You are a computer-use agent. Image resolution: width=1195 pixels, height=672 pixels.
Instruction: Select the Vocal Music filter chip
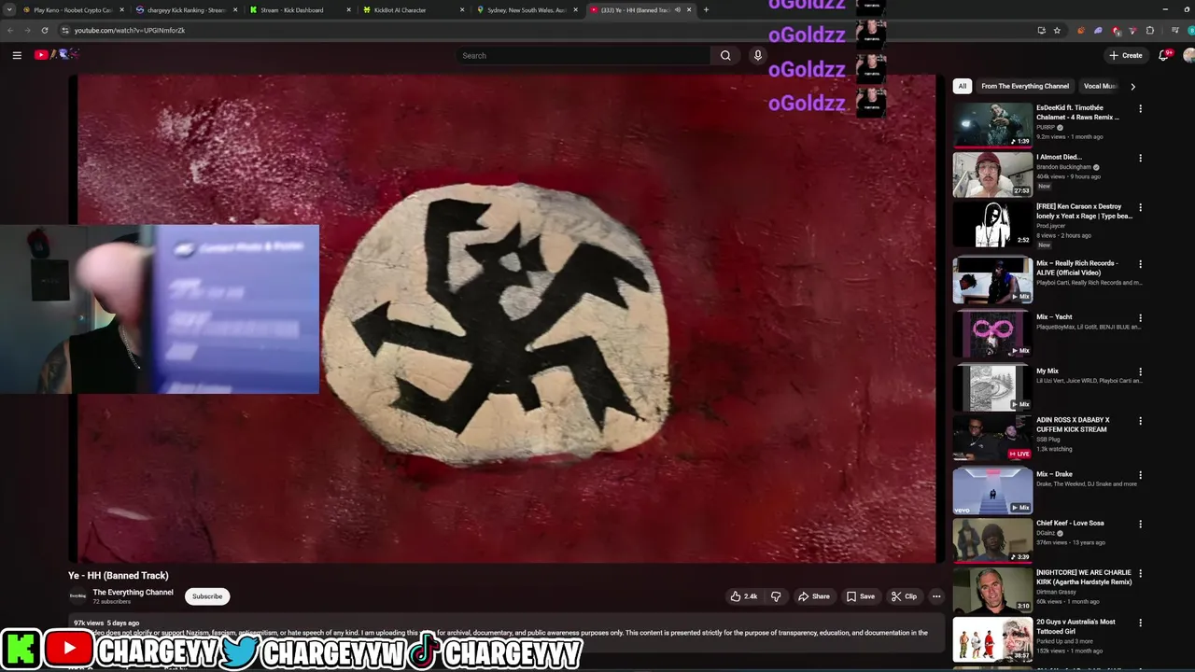(1100, 86)
